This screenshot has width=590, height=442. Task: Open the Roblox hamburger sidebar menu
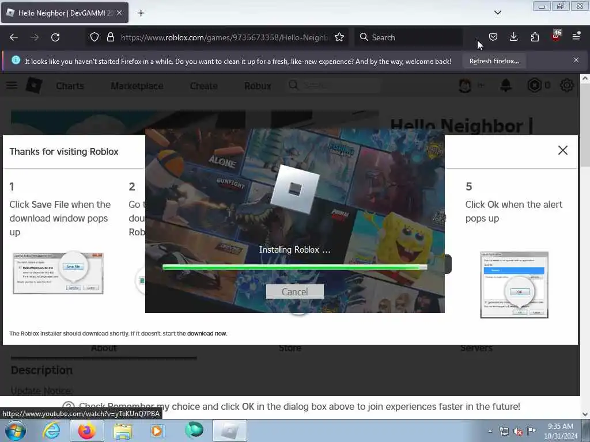(x=12, y=85)
